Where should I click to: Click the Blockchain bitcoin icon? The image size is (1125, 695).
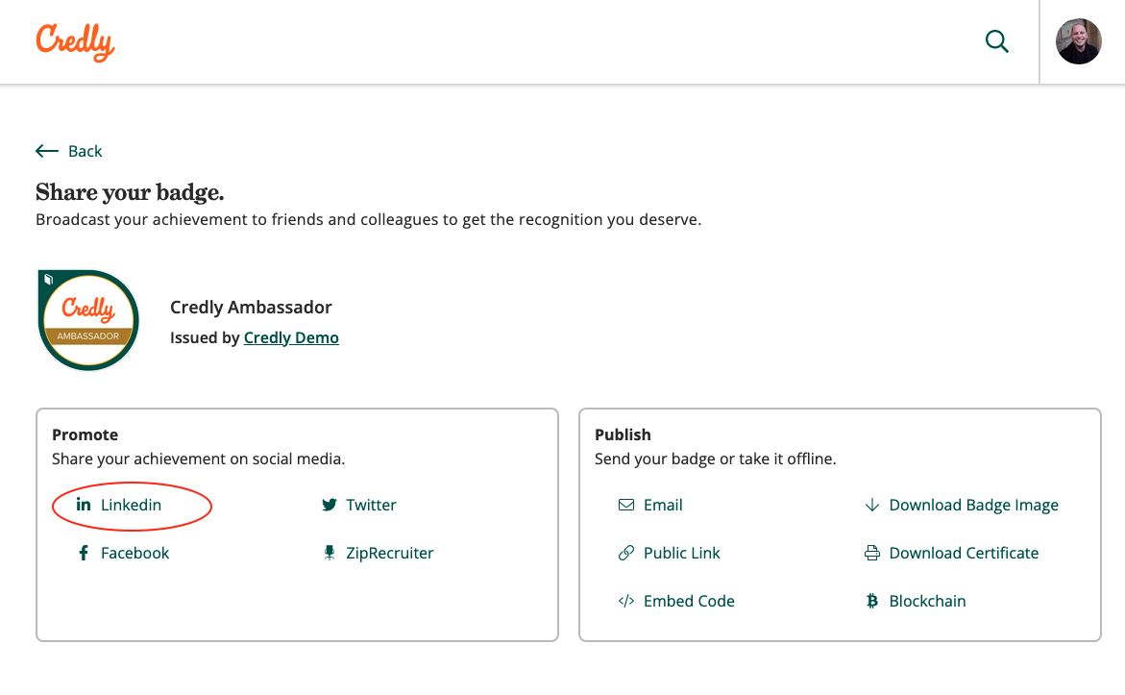pyautogui.click(x=872, y=601)
